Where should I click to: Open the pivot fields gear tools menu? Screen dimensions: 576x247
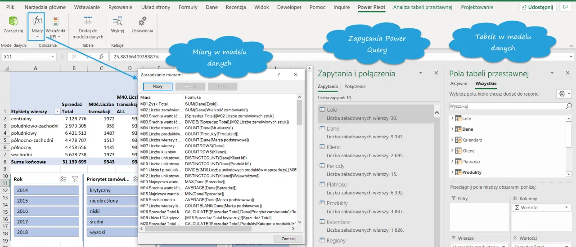[x=564, y=94]
